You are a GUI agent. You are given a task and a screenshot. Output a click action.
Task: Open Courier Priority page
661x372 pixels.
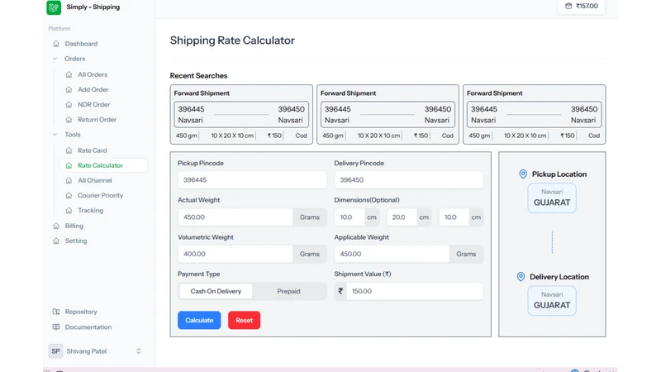100,195
